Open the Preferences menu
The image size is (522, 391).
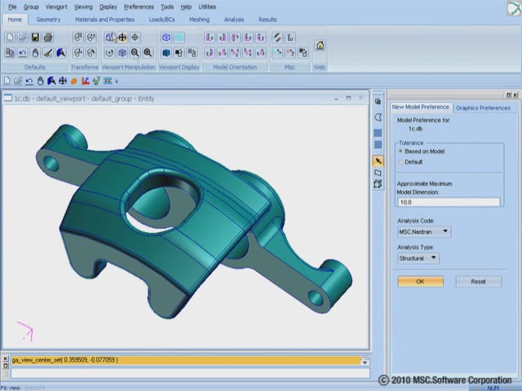coord(138,7)
